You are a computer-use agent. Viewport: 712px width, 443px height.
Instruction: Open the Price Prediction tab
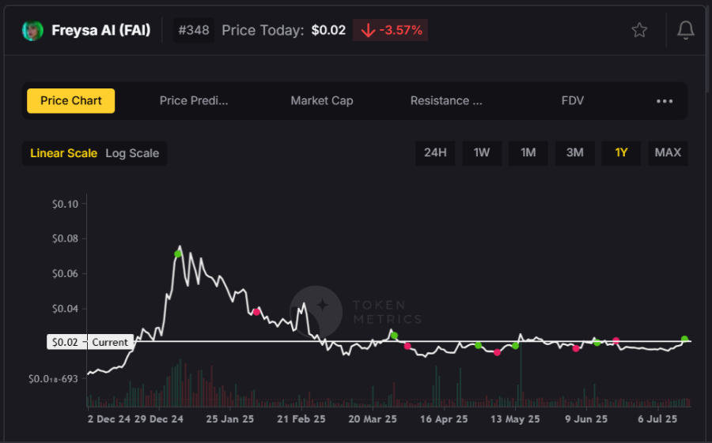pyautogui.click(x=194, y=101)
